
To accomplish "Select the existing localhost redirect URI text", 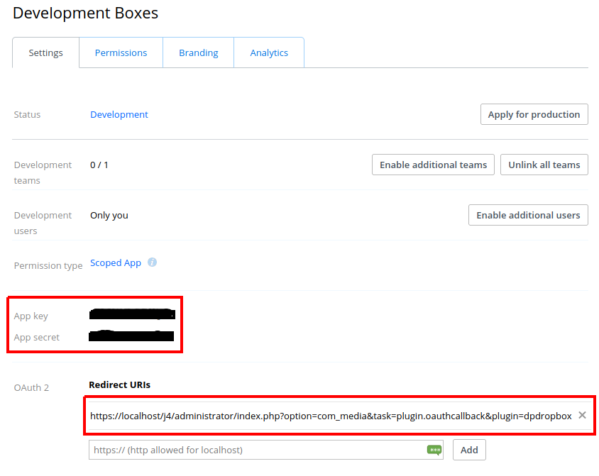I will 331,416.
